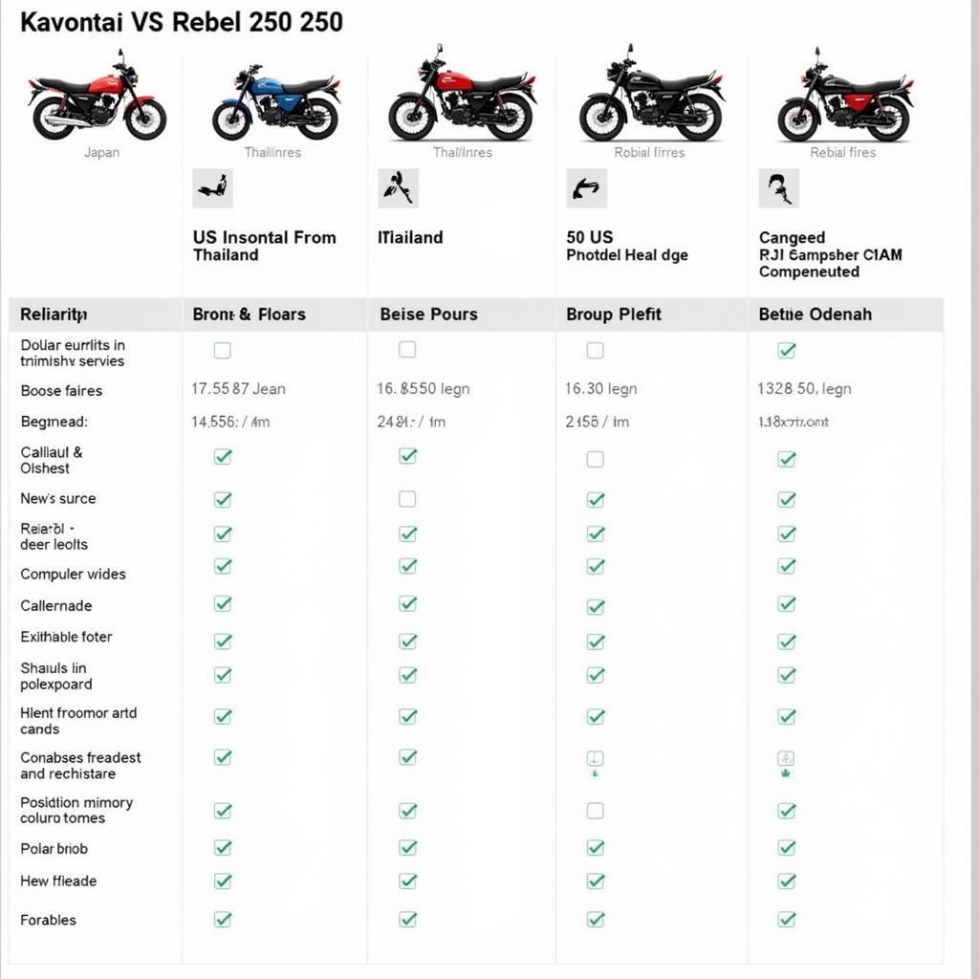Click the rider icon above US Insontal From Thailand

pos(212,188)
